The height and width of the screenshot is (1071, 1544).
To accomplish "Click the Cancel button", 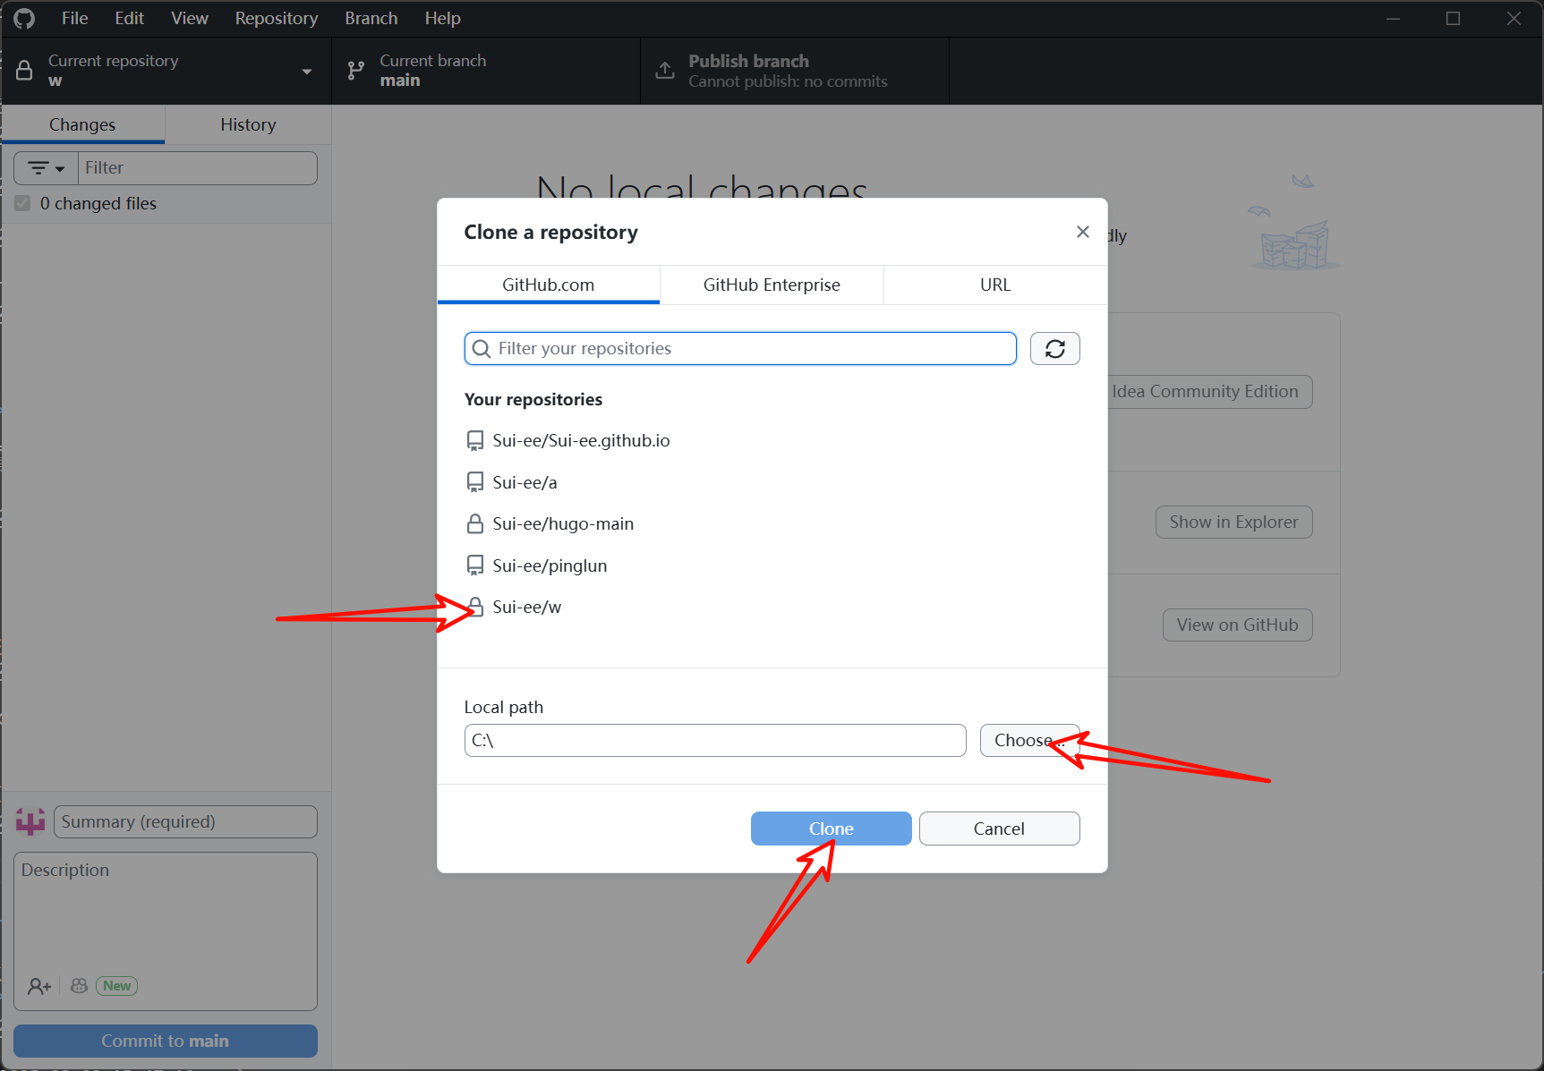I will pyautogui.click(x=999, y=829).
